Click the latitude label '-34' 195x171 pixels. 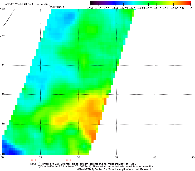click(x=2, y=65)
